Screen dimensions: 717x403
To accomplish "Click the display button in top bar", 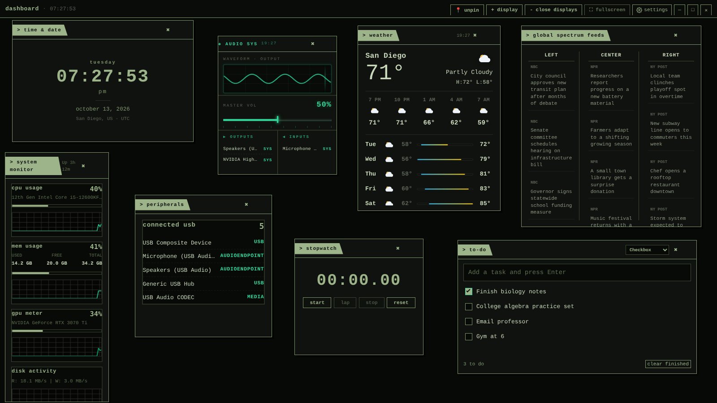I will click(504, 10).
